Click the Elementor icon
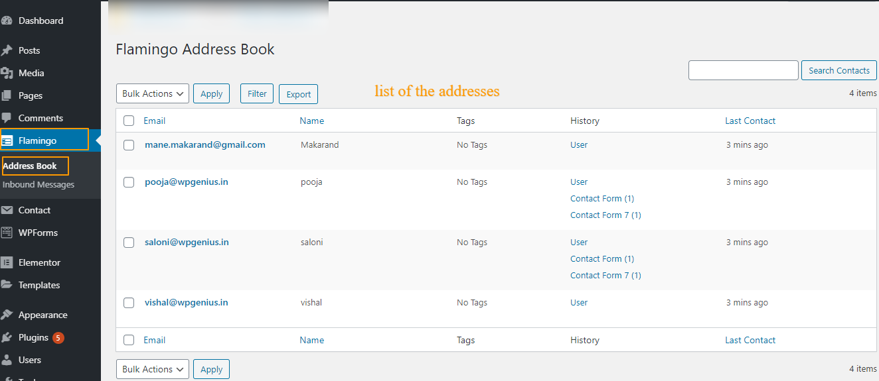The width and height of the screenshot is (879, 381). click(7, 262)
